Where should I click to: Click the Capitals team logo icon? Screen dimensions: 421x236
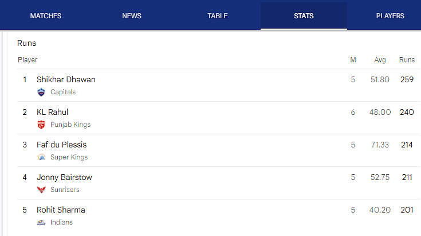[41, 92]
